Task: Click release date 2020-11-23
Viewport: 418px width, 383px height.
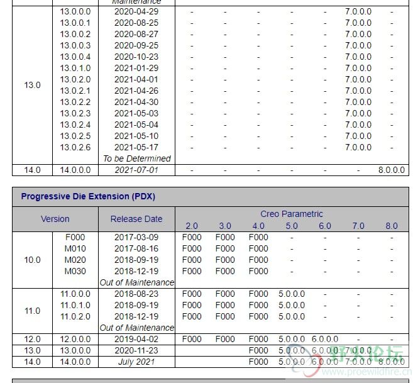Action: coord(136,350)
